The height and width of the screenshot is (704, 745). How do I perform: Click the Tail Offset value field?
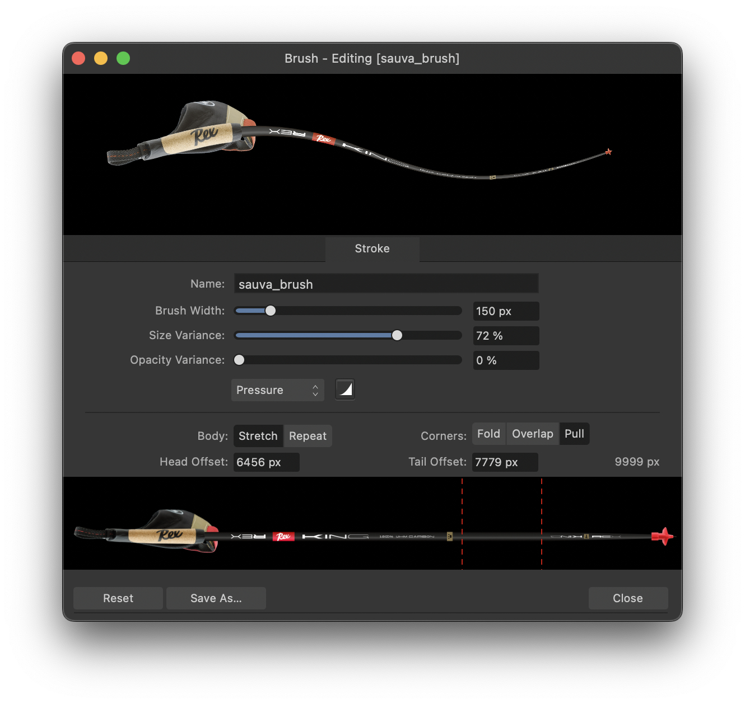(505, 462)
